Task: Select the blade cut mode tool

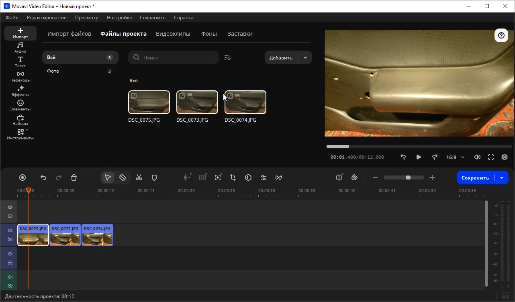Action: (x=123, y=178)
